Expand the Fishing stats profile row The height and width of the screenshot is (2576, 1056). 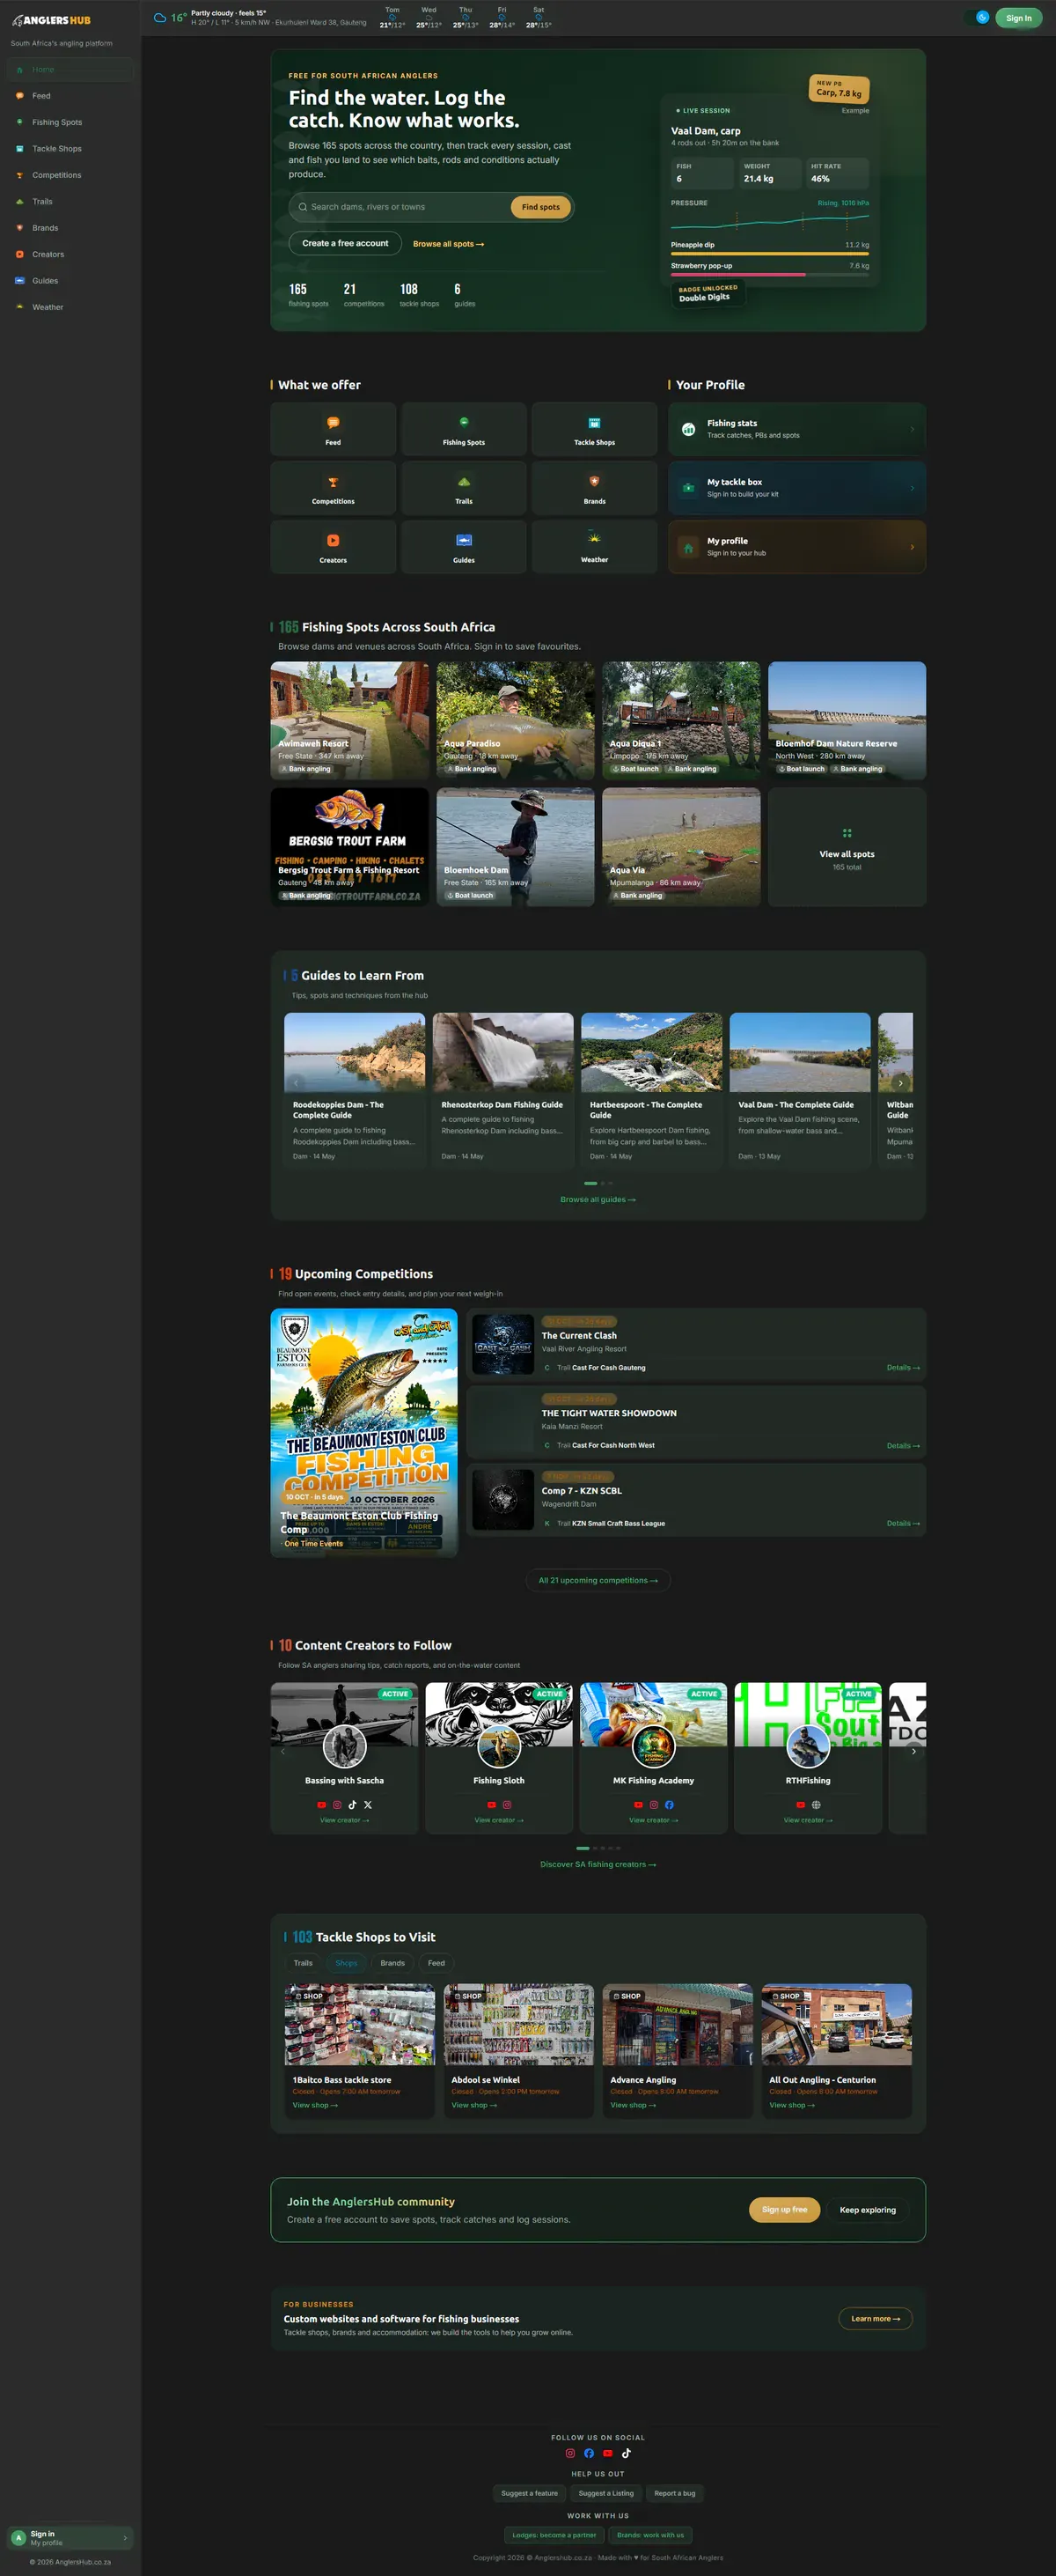click(x=796, y=429)
